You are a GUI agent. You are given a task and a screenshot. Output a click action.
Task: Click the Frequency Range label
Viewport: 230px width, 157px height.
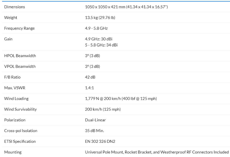pos(19,28)
